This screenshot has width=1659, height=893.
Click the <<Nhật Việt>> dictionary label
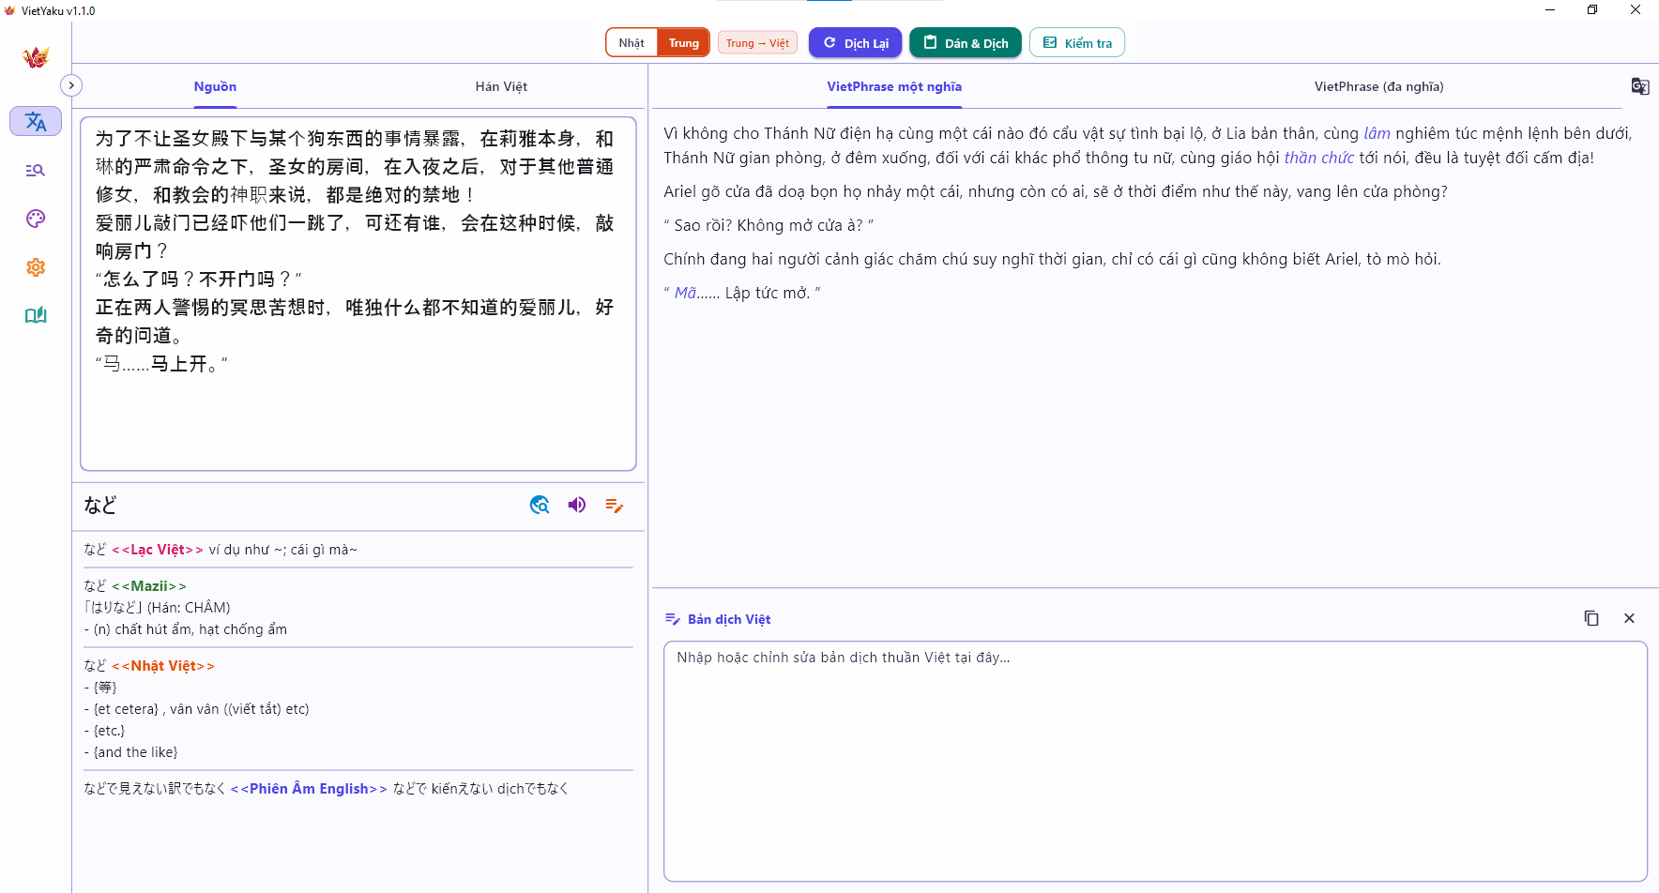coord(163,666)
